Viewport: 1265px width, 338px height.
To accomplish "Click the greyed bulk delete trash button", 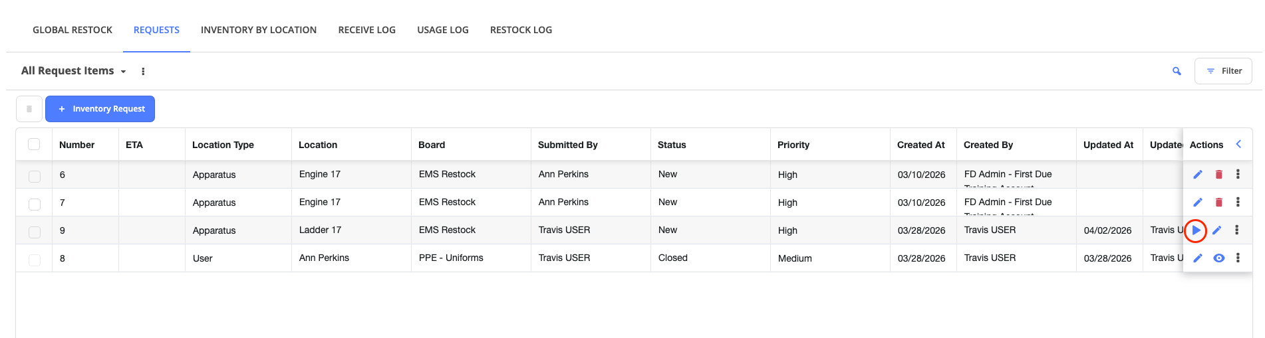I will (29, 109).
